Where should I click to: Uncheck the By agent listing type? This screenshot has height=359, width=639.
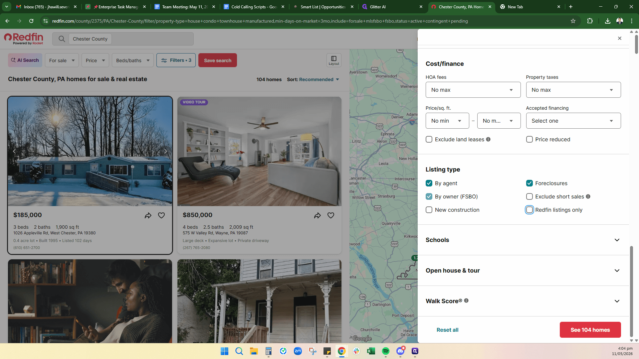pos(429,183)
